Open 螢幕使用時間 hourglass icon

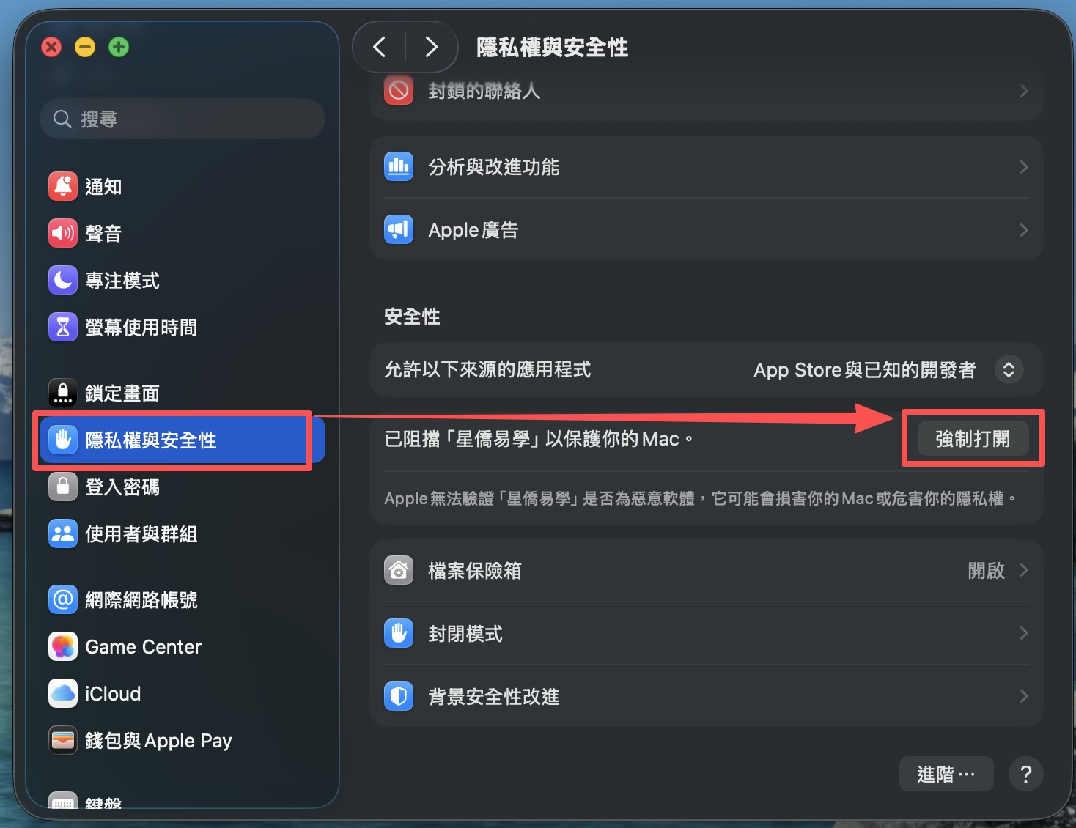[63, 327]
